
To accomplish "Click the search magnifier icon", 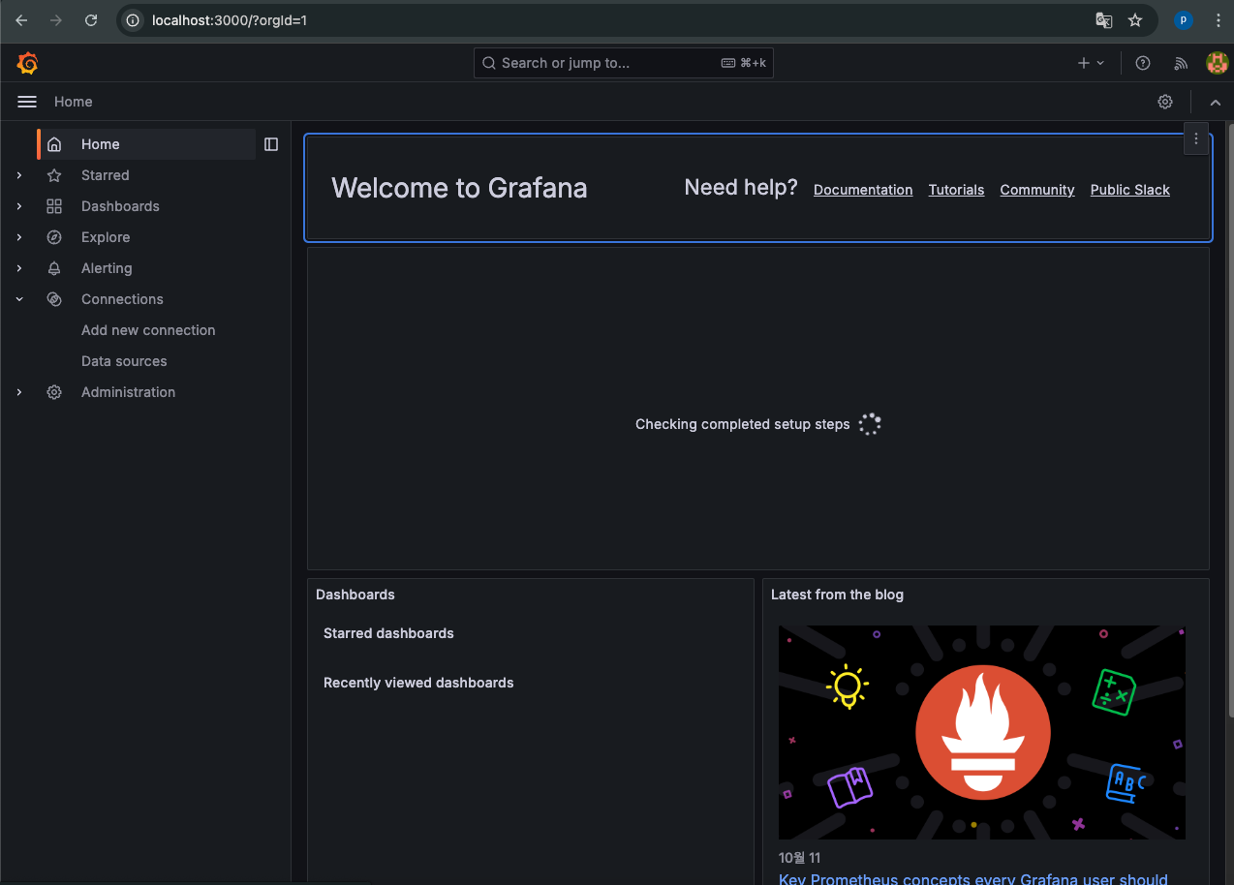I will tap(489, 63).
